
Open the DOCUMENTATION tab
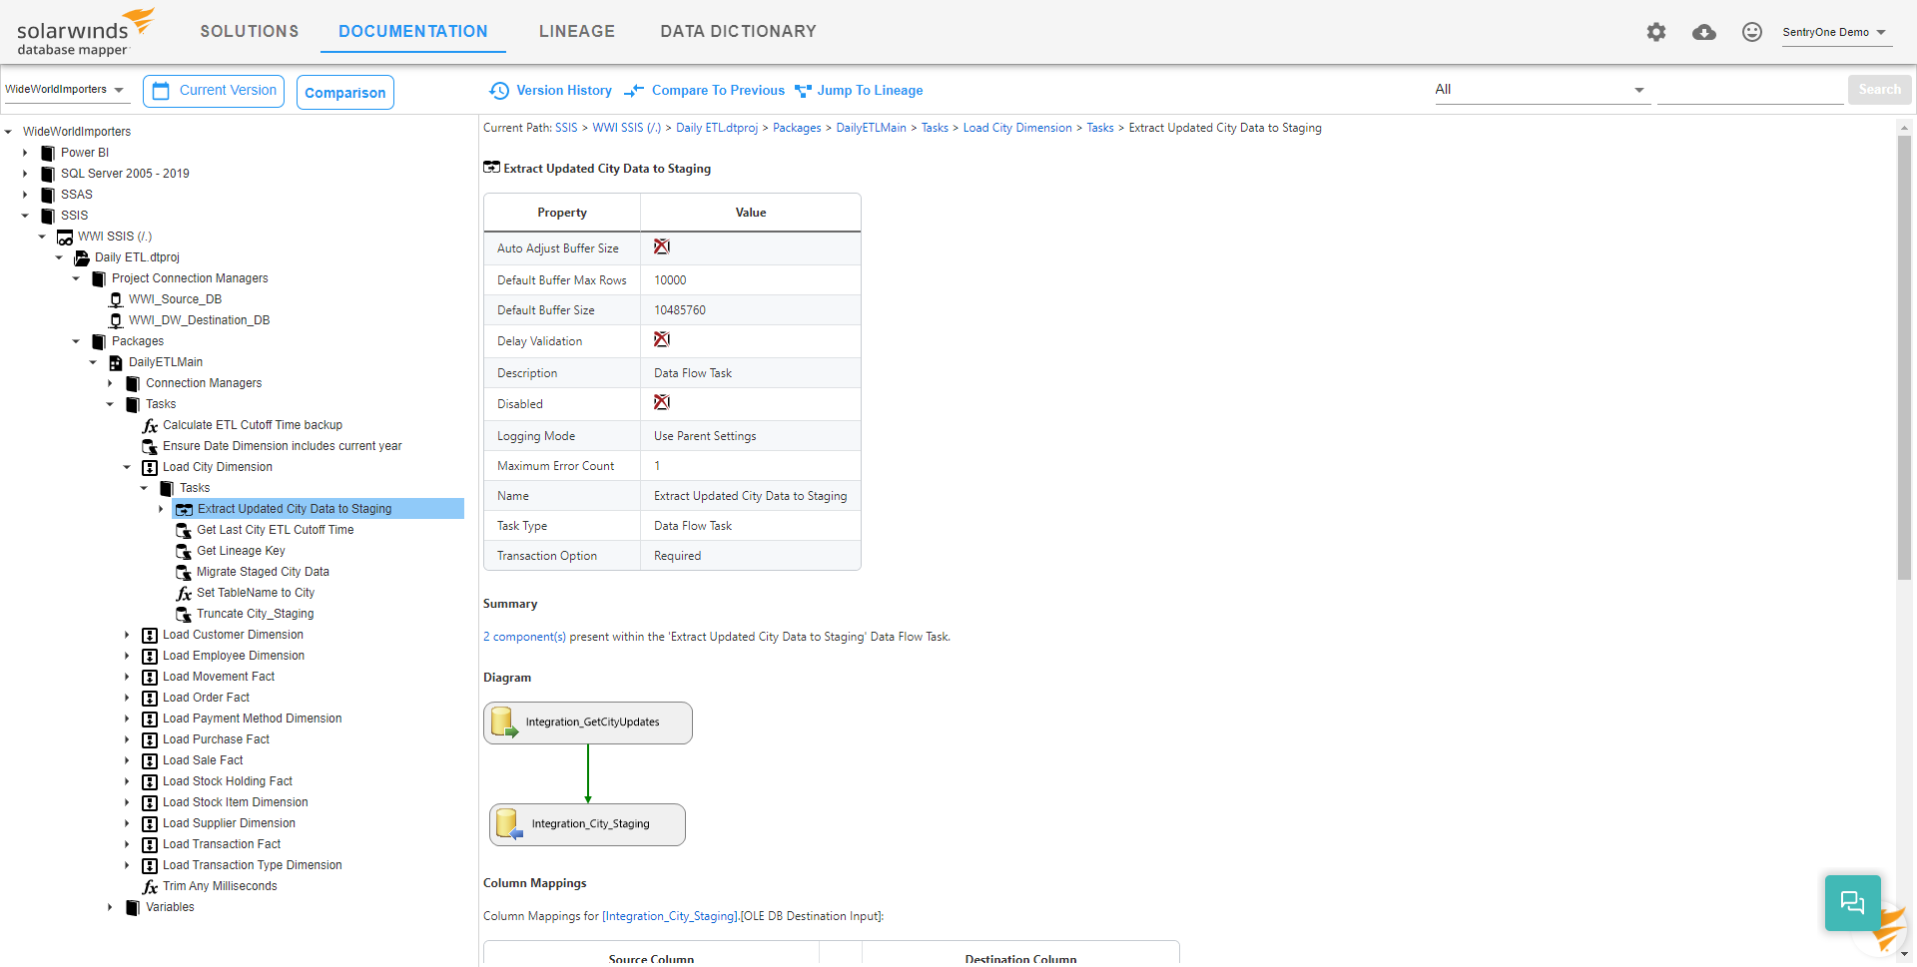coord(413,31)
